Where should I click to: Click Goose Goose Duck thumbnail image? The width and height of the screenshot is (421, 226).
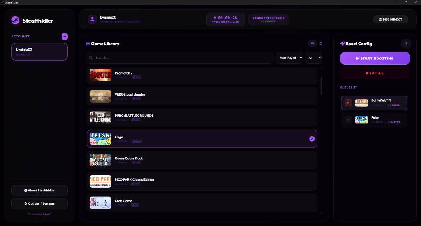coord(100,160)
